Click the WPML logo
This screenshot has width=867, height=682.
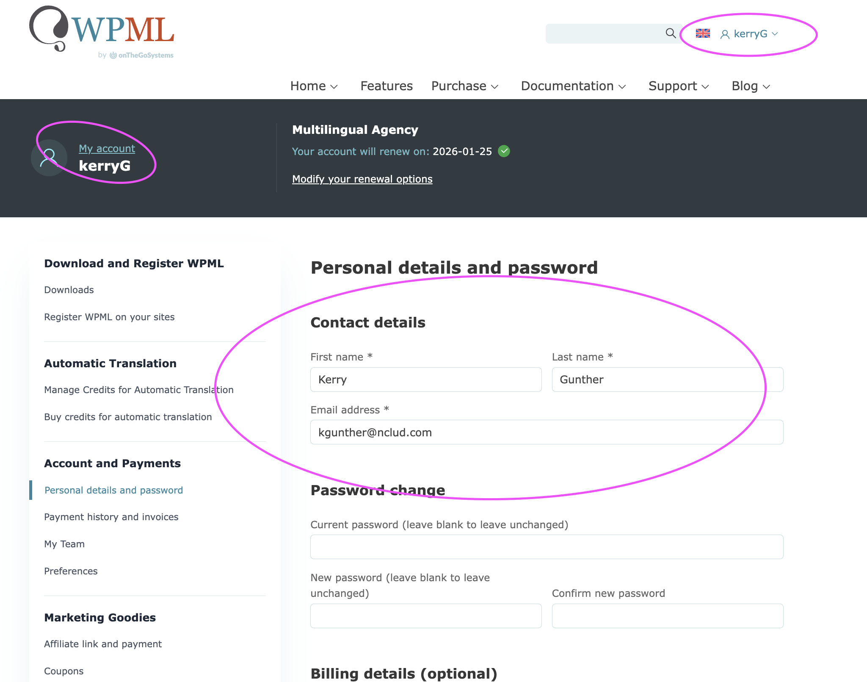tap(102, 30)
